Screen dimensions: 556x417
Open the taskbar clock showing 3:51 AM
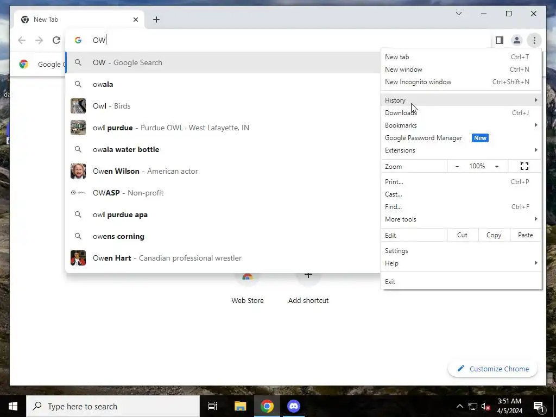click(509, 406)
